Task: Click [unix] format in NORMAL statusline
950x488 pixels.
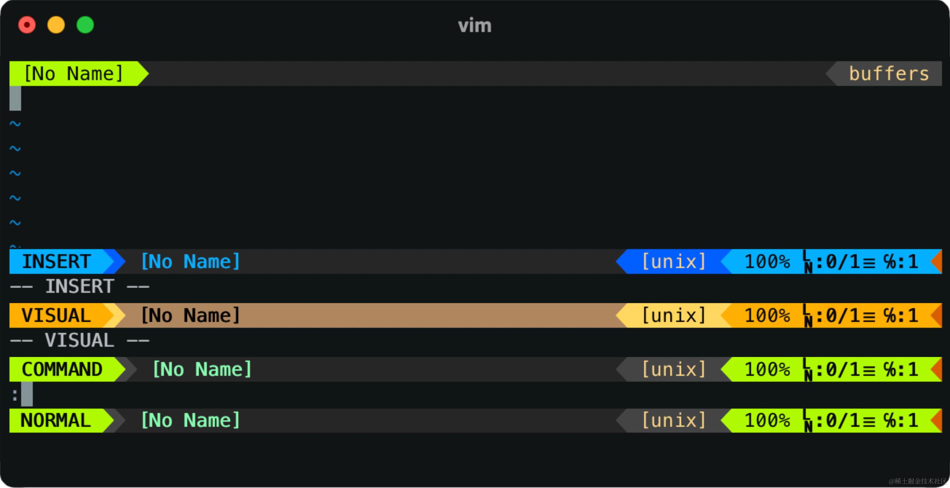Action: [674, 421]
